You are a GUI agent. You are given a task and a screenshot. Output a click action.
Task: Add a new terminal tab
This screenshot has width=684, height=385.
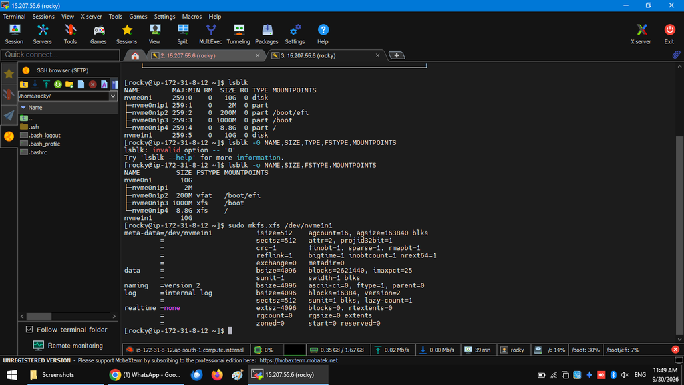tap(397, 55)
